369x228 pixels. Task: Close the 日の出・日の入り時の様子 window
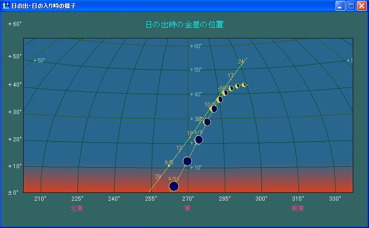361,6
